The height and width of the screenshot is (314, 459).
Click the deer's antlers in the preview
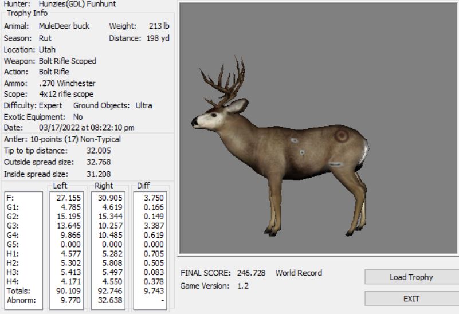pyautogui.click(x=226, y=81)
